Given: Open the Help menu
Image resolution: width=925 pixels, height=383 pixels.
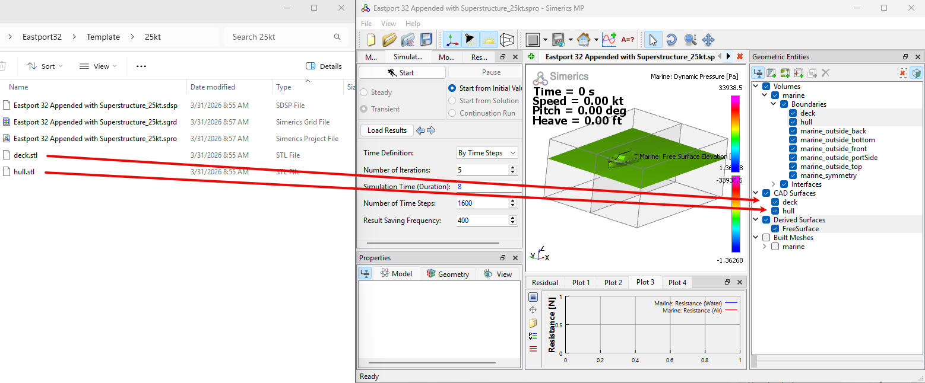Looking at the screenshot, I should [x=413, y=24].
